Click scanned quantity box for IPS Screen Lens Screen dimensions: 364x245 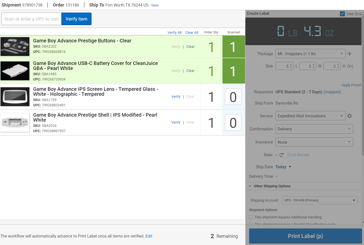(x=233, y=97)
